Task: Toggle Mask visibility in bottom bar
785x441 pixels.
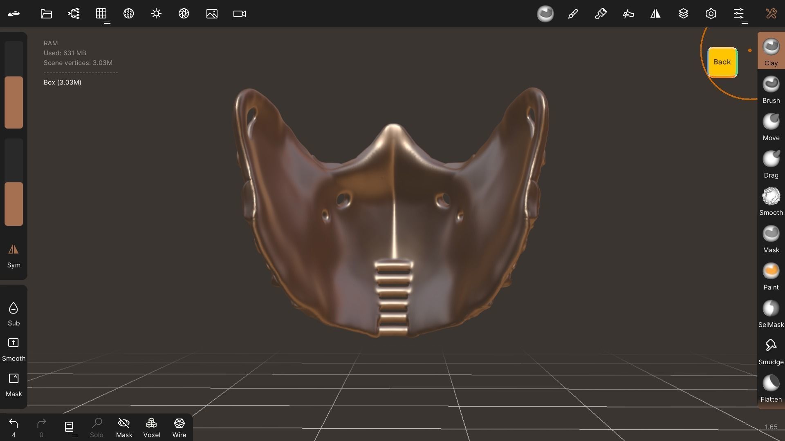Action: click(124, 428)
